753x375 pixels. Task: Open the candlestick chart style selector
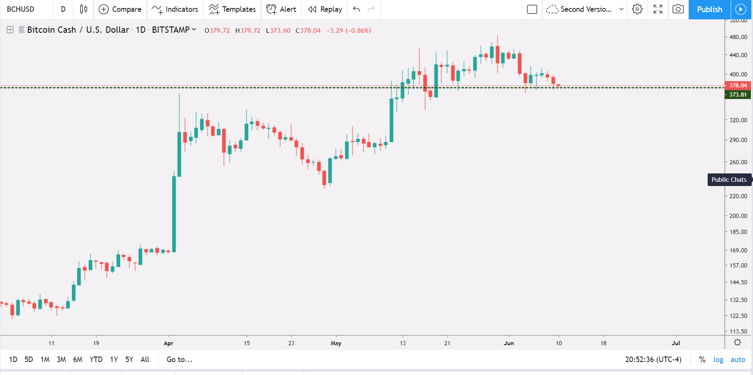tap(84, 9)
